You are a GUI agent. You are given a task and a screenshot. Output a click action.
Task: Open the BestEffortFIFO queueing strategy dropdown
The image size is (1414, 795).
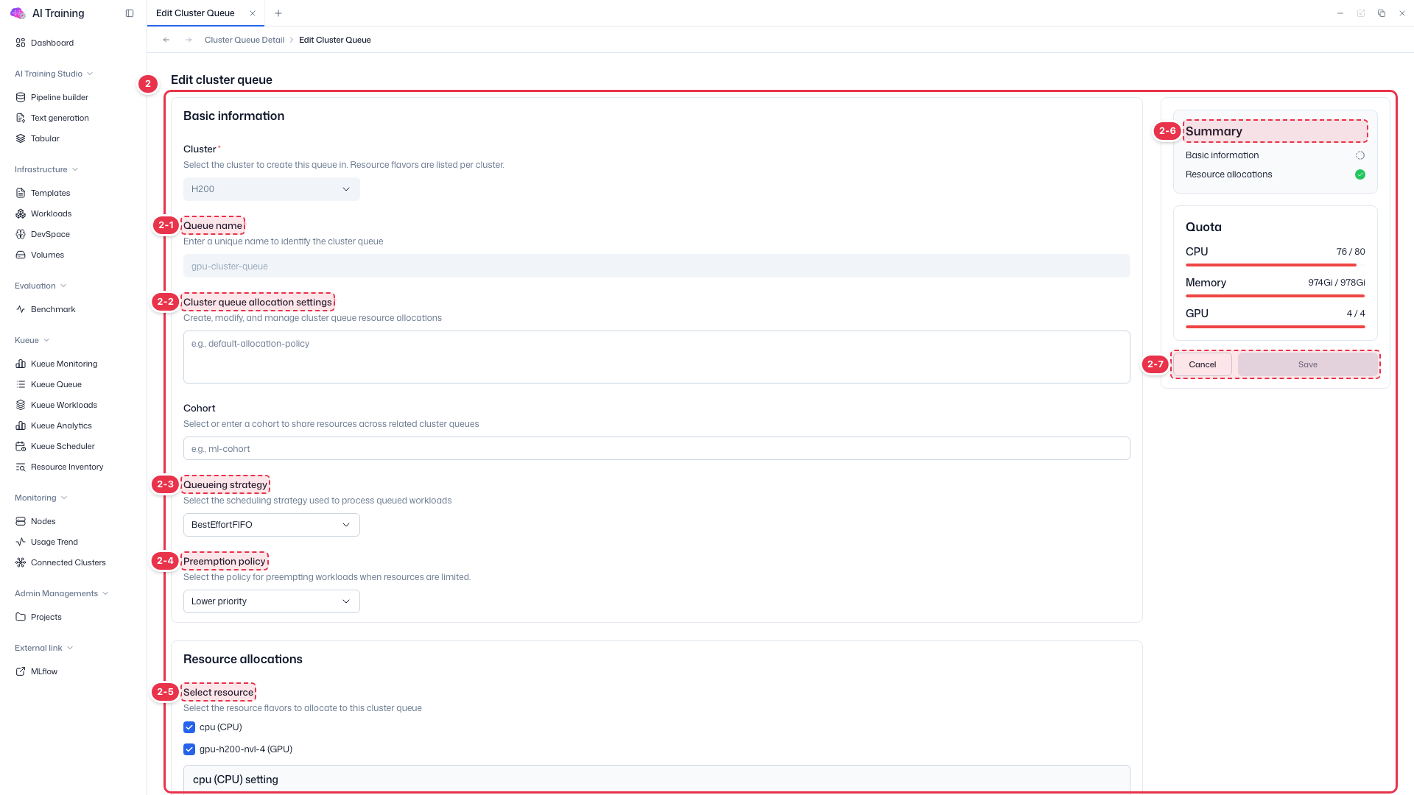272,525
